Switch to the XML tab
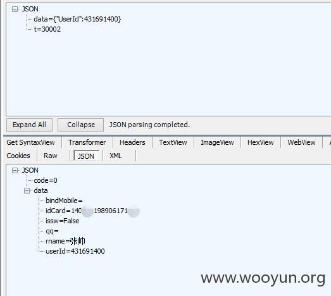The height and width of the screenshot is (296, 331). click(115, 156)
